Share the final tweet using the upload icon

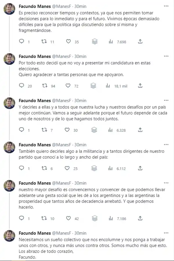[140, 260]
